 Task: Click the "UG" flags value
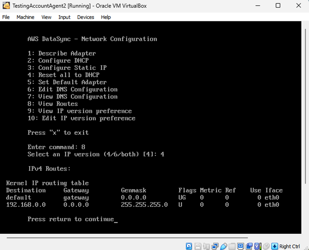pyautogui.click(x=182, y=197)
